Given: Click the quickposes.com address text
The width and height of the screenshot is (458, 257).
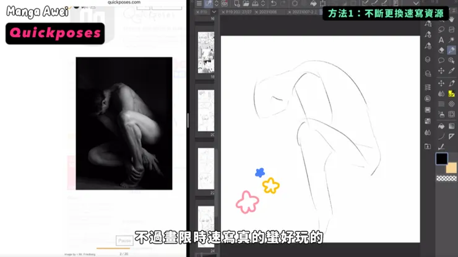Looking at the screenshot, I should pos(124,2).
